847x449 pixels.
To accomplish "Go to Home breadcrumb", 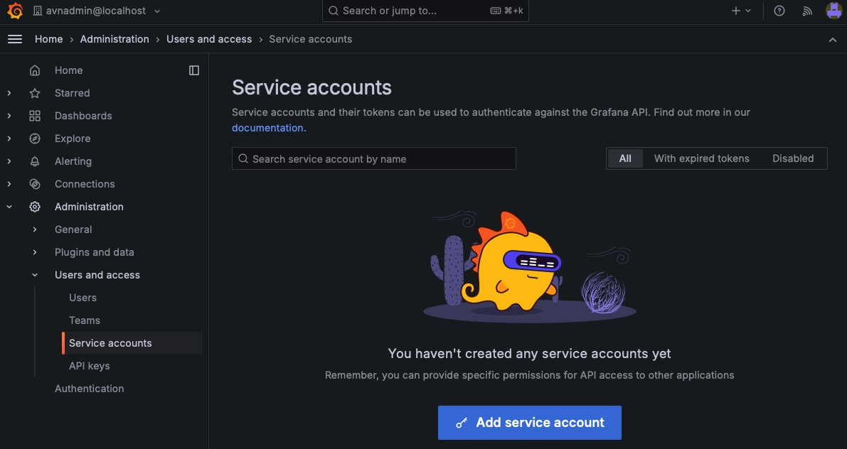I will [x=48, y=39].
